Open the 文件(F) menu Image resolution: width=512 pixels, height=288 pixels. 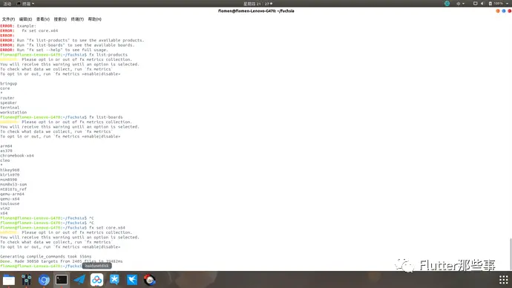click(8, 19)
